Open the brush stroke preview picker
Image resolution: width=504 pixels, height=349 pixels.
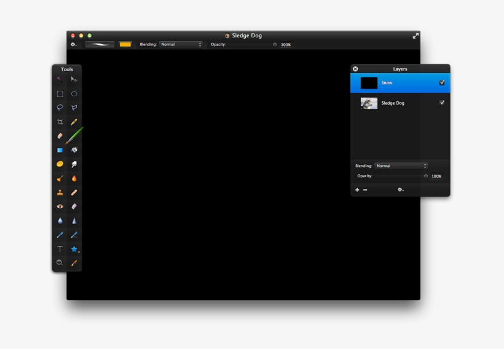[100, 45]
